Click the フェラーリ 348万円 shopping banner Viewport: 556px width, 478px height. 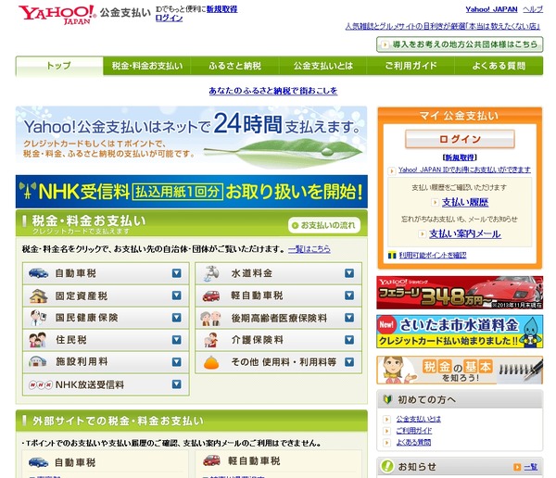460,293
